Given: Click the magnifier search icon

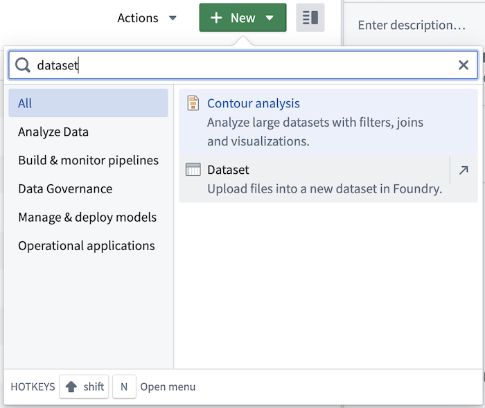Looking at the screenshot, I should click(23, 65).
